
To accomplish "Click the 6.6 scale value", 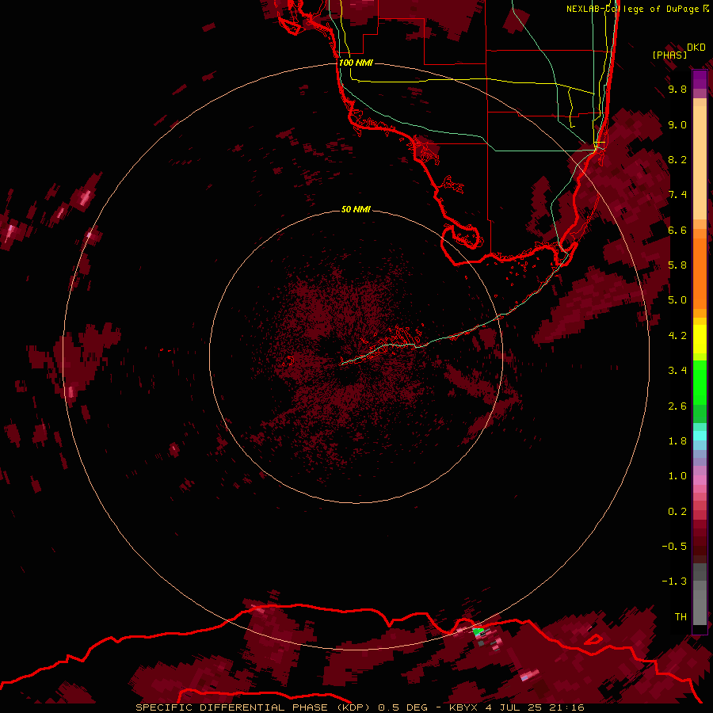I will coord(677,230).
